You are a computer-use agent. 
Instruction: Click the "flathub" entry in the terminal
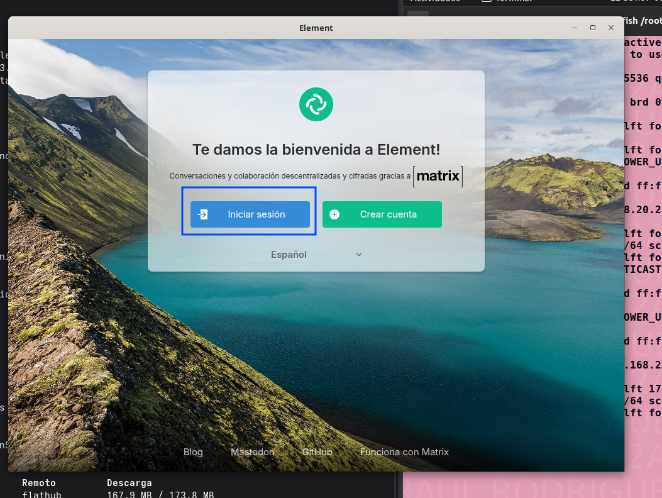[41, 494]
